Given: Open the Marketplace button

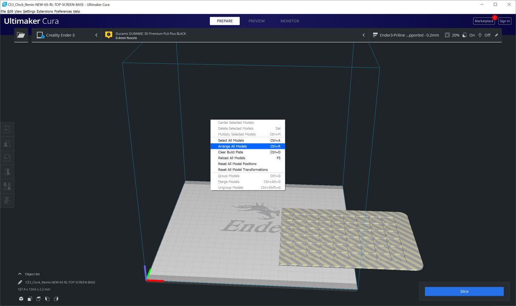Looking at the screenshot, I should click(x=484, y=21).
